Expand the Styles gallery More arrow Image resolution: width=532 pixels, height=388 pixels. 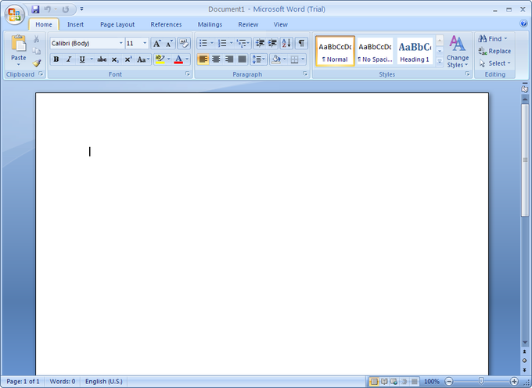coord(440,62)
